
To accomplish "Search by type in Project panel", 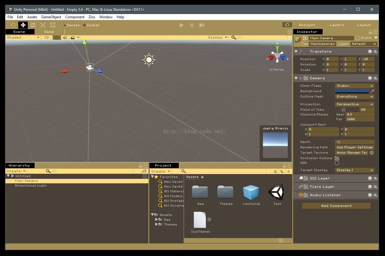I will point(275,171).
